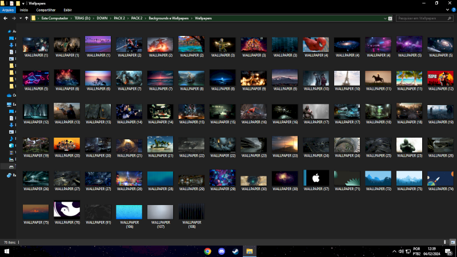The width and height of the screenshot is (457, 257).
Task: Open the Compartilhar ribbon tab
Action: 46,10
